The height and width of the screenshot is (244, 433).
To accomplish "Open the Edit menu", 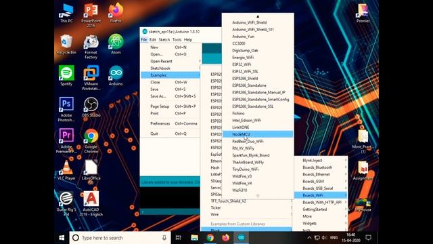I will click(x=153, y=39).
